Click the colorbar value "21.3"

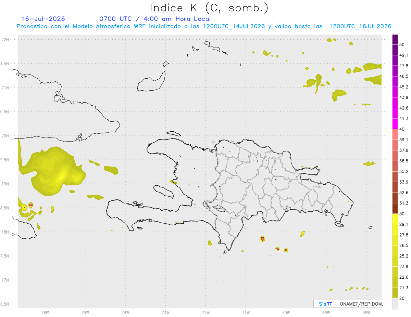tap(404, 288)
